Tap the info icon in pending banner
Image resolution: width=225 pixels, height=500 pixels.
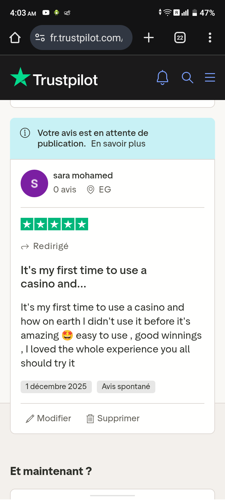tap(25, 133)
